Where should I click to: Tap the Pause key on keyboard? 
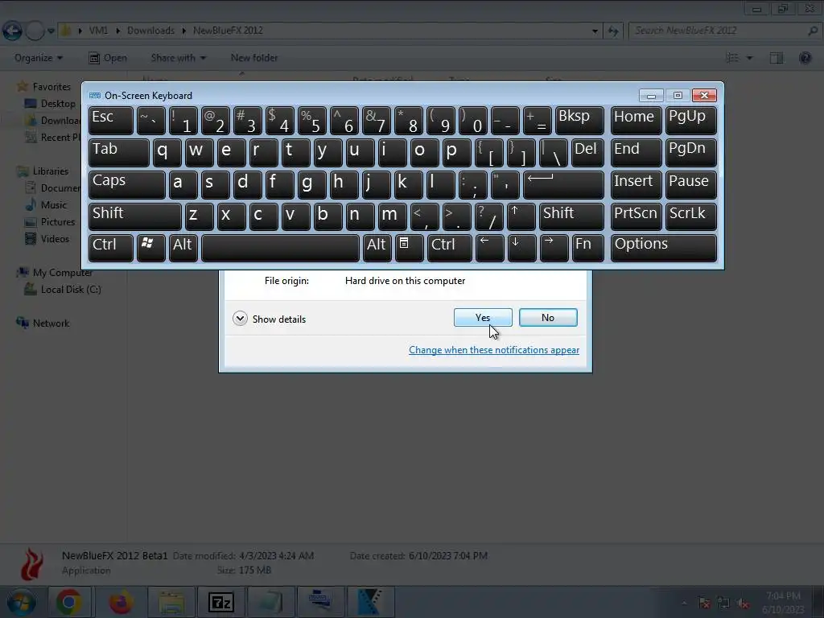click(690, 185)
